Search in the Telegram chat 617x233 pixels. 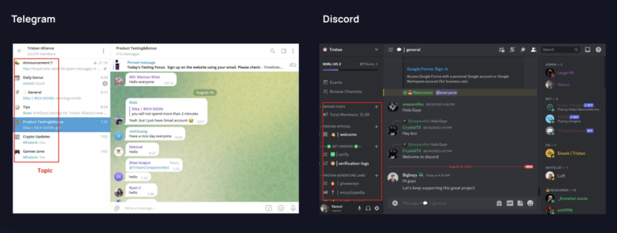tap(273, 51)
